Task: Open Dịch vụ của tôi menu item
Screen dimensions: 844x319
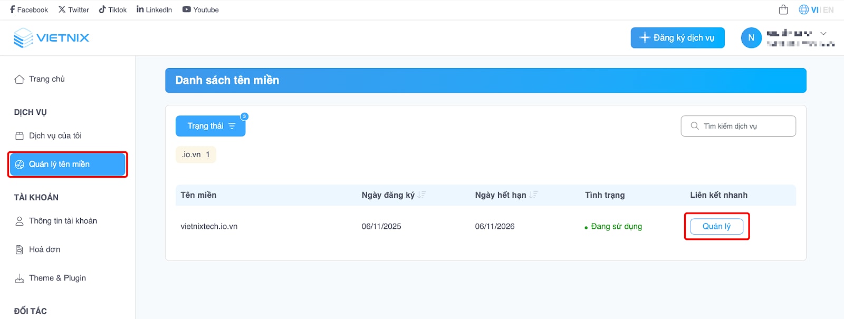Action: [55, 136]
